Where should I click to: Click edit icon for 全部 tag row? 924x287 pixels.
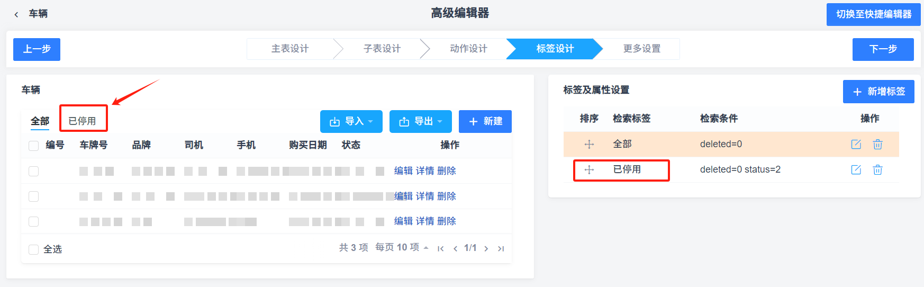tap(856, 144)
